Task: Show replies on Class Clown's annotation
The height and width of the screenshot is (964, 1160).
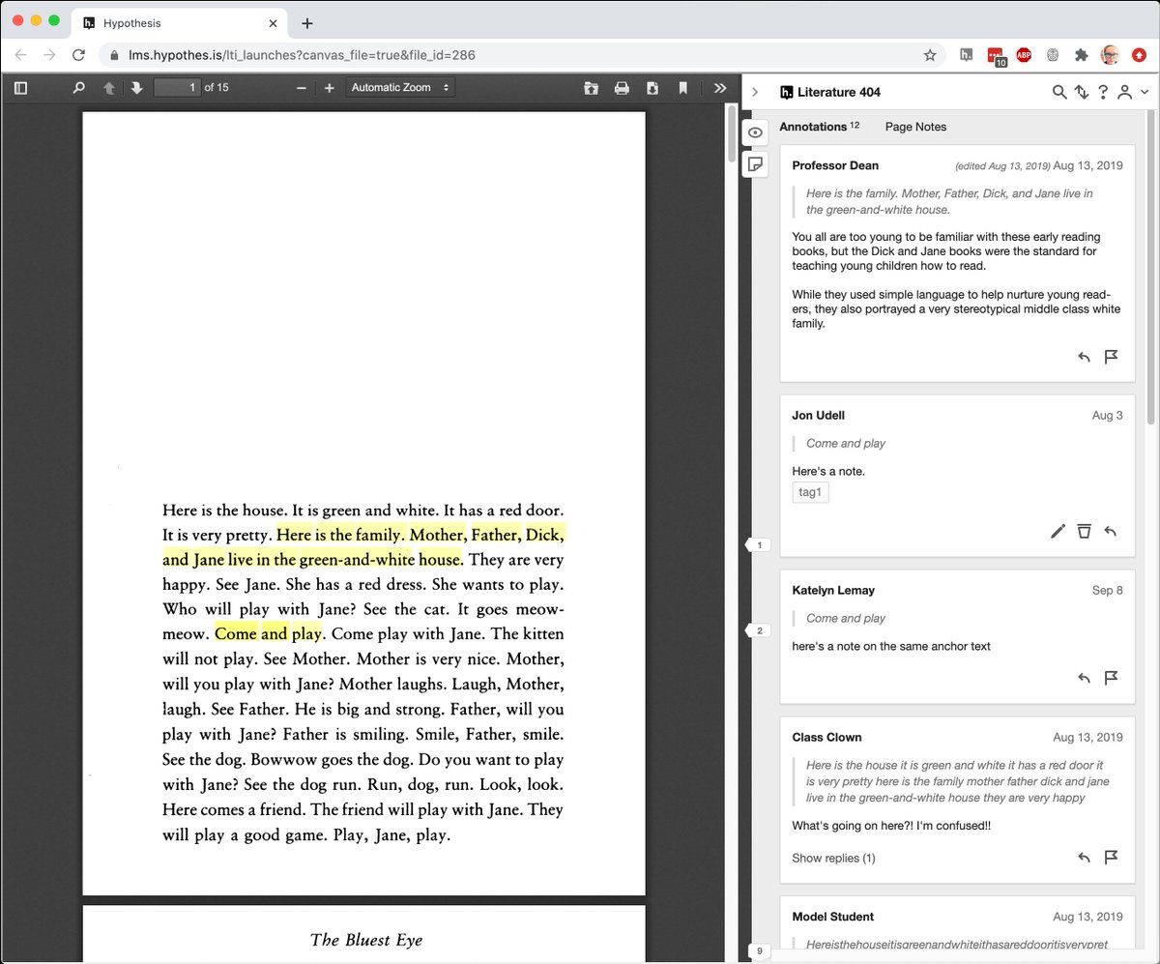Action: pyautogui.click(x=833, y=858)
